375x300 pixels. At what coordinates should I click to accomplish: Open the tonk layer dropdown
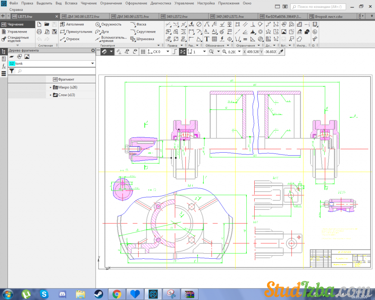coord(92,64)
